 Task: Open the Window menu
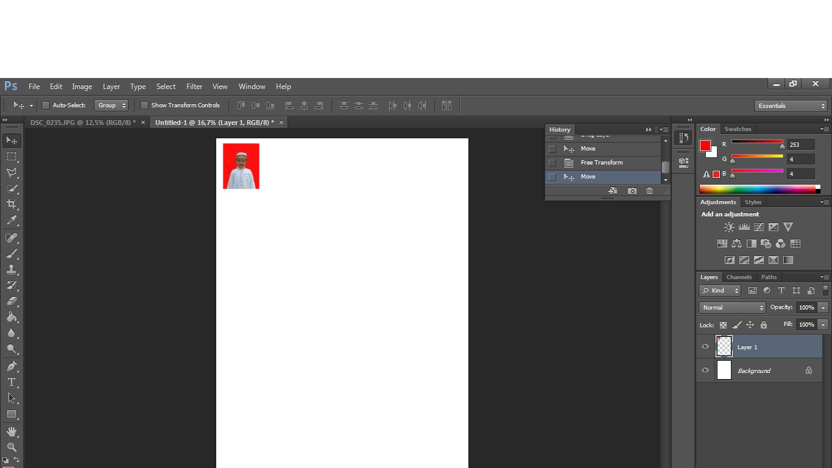point(252,87)
